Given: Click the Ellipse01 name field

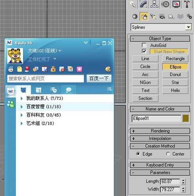Looking at the screenshot, I should point(156,118).
